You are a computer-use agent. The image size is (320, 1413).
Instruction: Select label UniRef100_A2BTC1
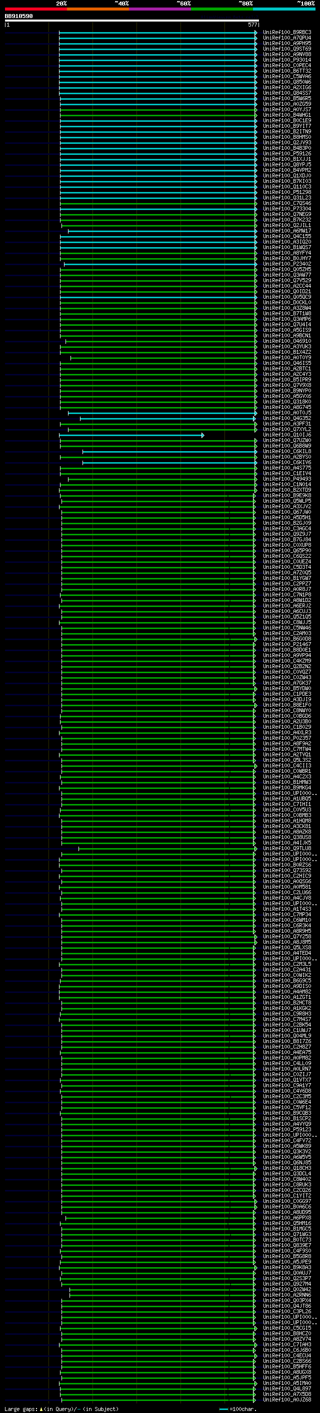coord(287,368)
